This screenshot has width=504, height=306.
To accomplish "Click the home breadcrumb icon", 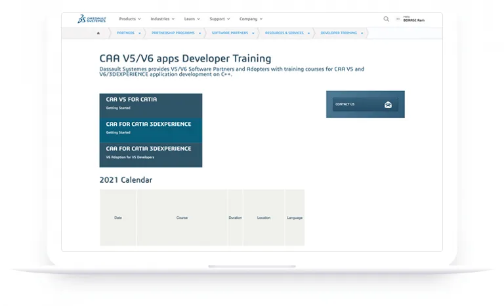I will point(98,33).
